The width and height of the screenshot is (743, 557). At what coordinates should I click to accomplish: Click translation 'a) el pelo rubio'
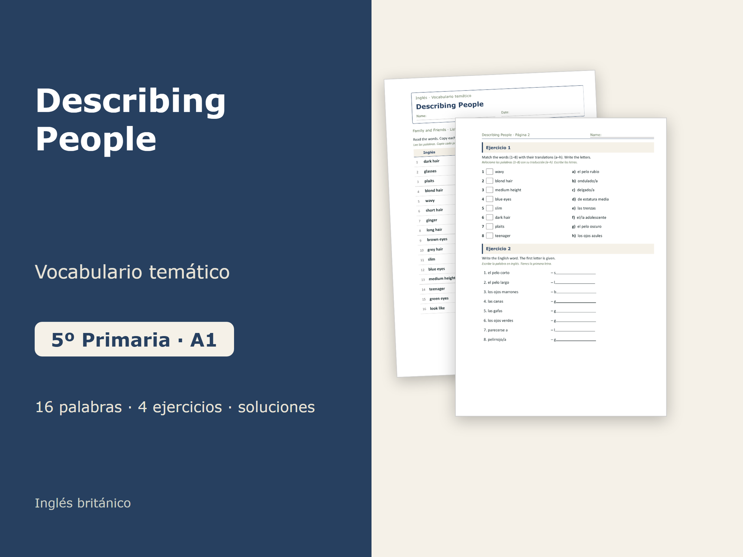click(585, 172)
